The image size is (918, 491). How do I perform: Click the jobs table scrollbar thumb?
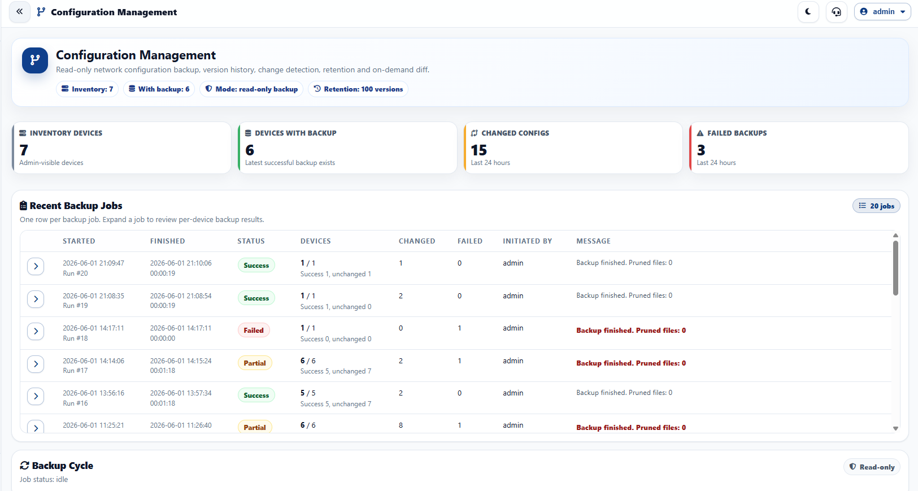[895, 268]
